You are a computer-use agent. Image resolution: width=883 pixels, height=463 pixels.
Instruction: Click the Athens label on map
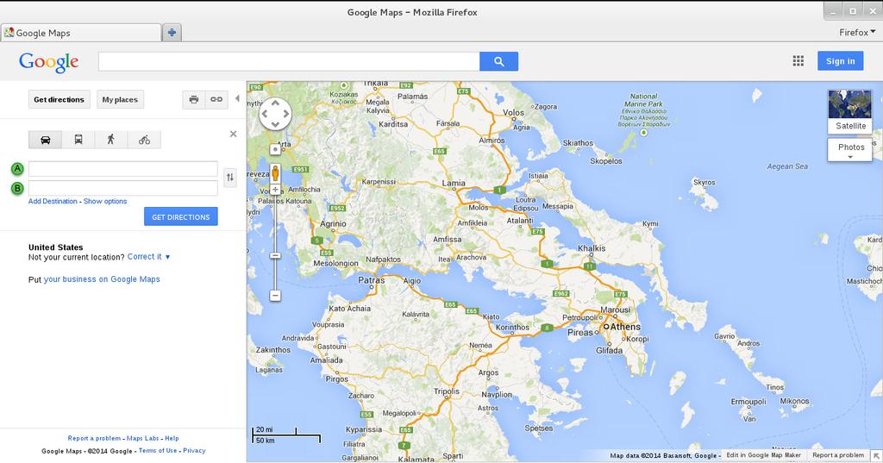(625, 327)
